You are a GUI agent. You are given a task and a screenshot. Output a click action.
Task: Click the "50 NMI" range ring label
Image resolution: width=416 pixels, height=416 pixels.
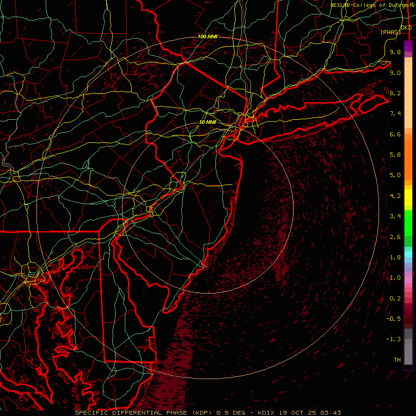(208, 122)
